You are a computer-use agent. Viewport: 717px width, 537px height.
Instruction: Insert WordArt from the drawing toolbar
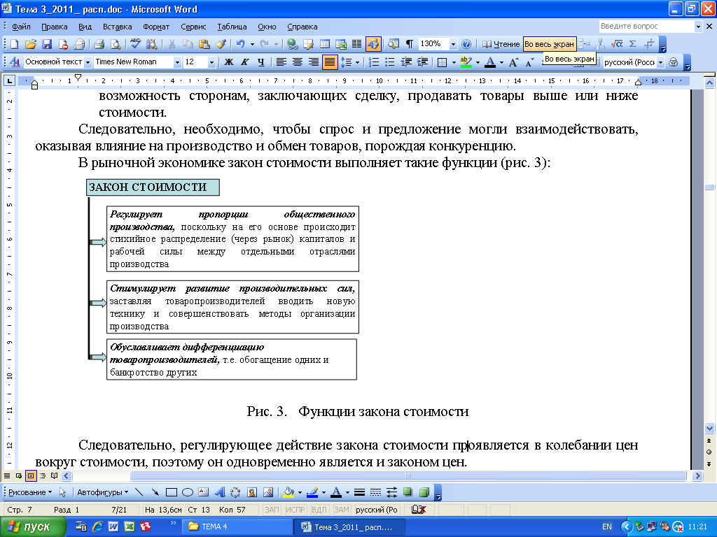click(x=219, y=492)
